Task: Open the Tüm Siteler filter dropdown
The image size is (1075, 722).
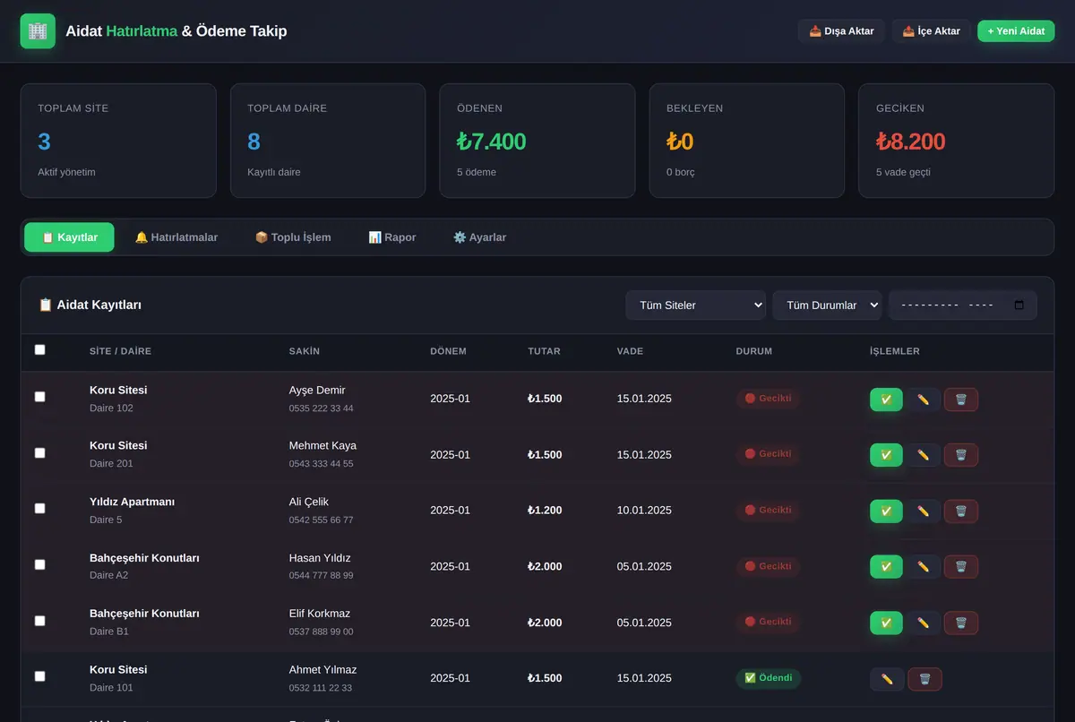Action: tap(696, 305)
